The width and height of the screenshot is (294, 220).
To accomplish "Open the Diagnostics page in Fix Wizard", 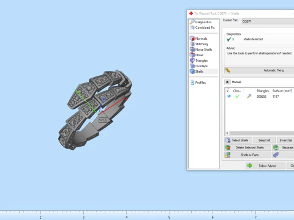I will (x=201, y=22).
